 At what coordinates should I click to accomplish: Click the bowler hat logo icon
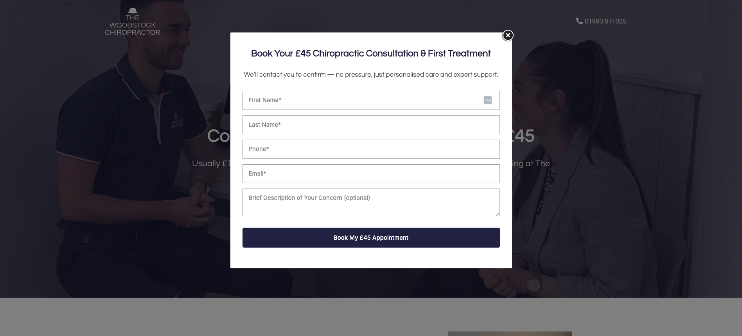click(133, 11)
